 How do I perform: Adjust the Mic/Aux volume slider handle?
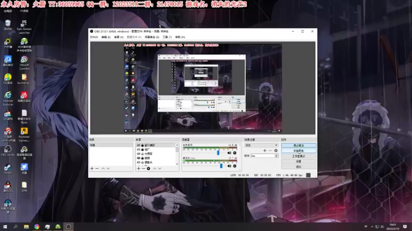coord(221,166)
